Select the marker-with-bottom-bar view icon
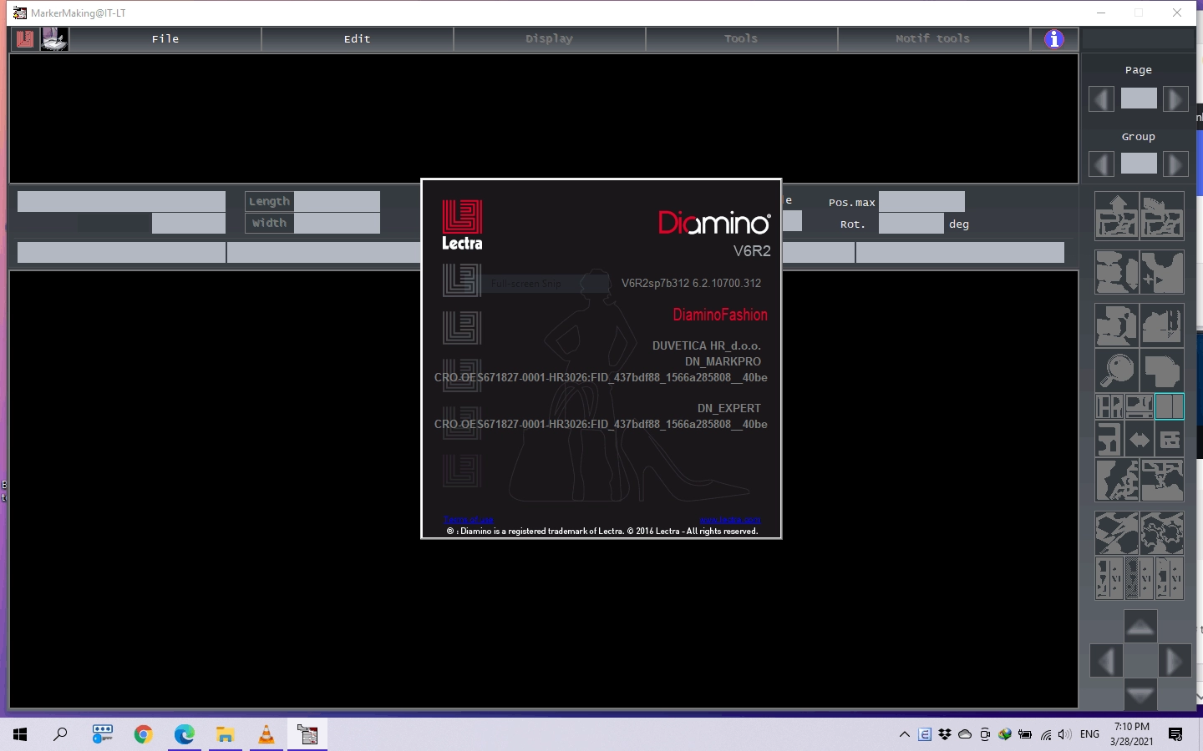This screenshot has width=1203, height=751. pyautogui.click(x=1140, y=406)
